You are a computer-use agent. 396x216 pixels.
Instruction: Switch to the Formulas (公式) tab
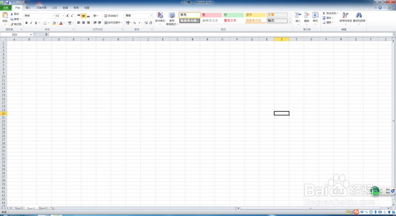[x=55, y=8]
